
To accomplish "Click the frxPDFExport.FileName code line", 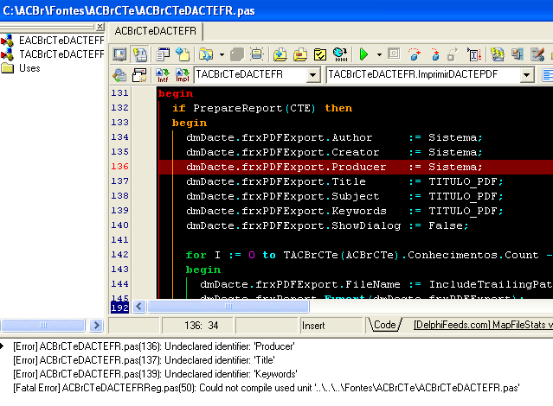I will [x=376, y=284].
